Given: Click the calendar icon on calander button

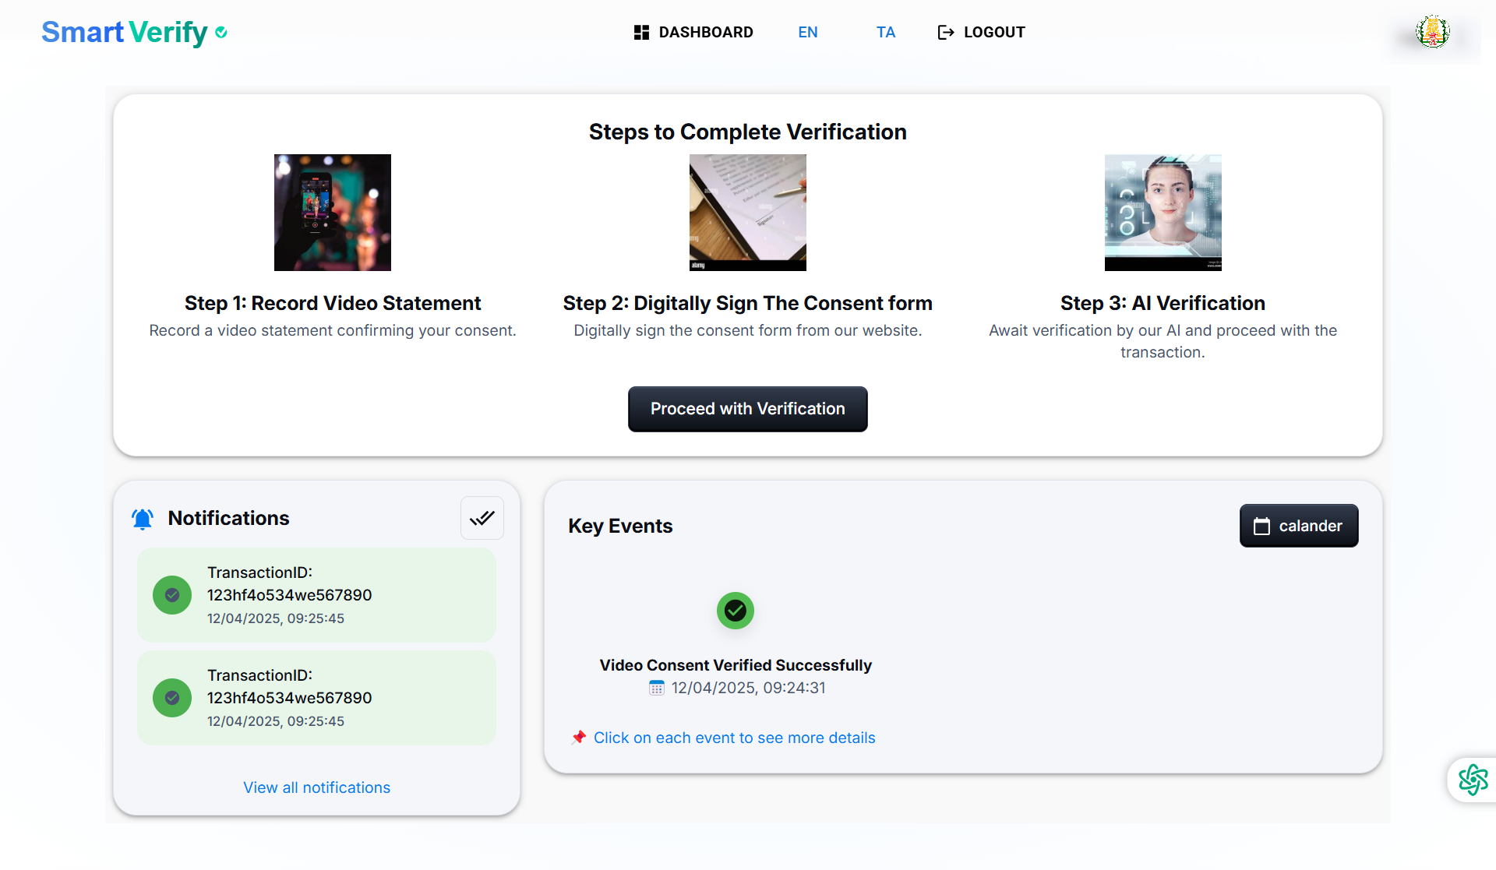Looking at the screenshot, I should click(1261, 527).
